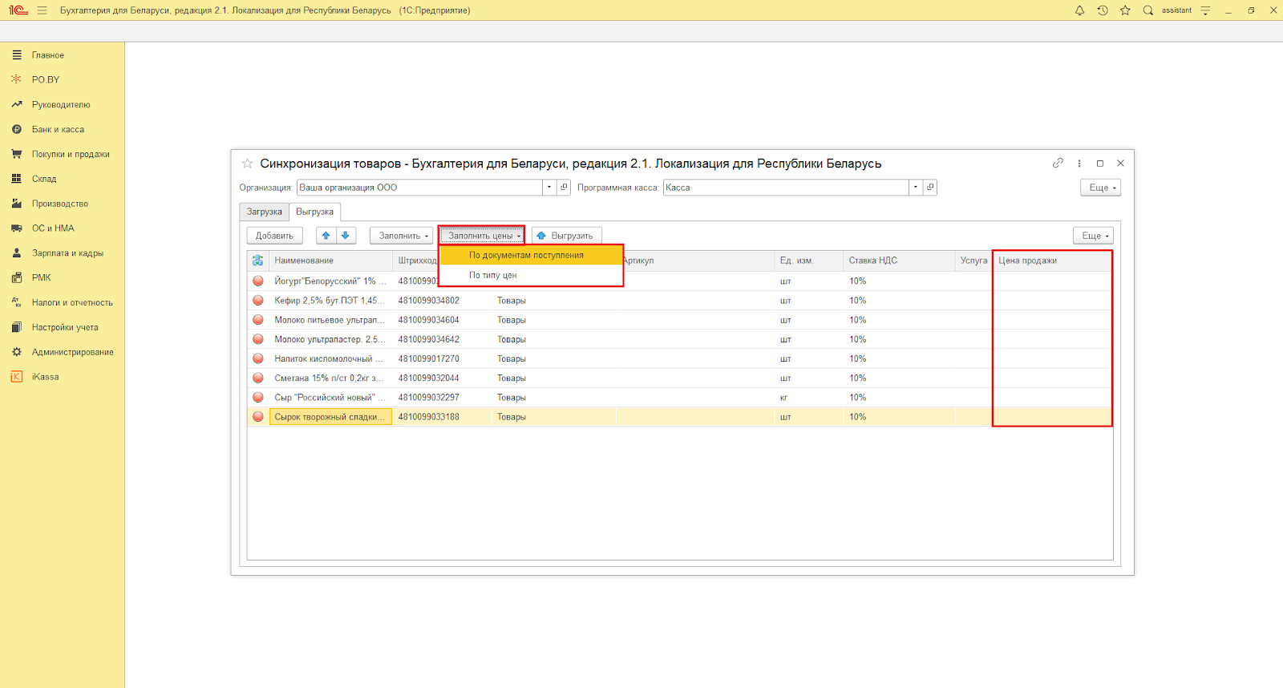
Task: Click the assistant user name in title bar
Action: pos(1176,10)
